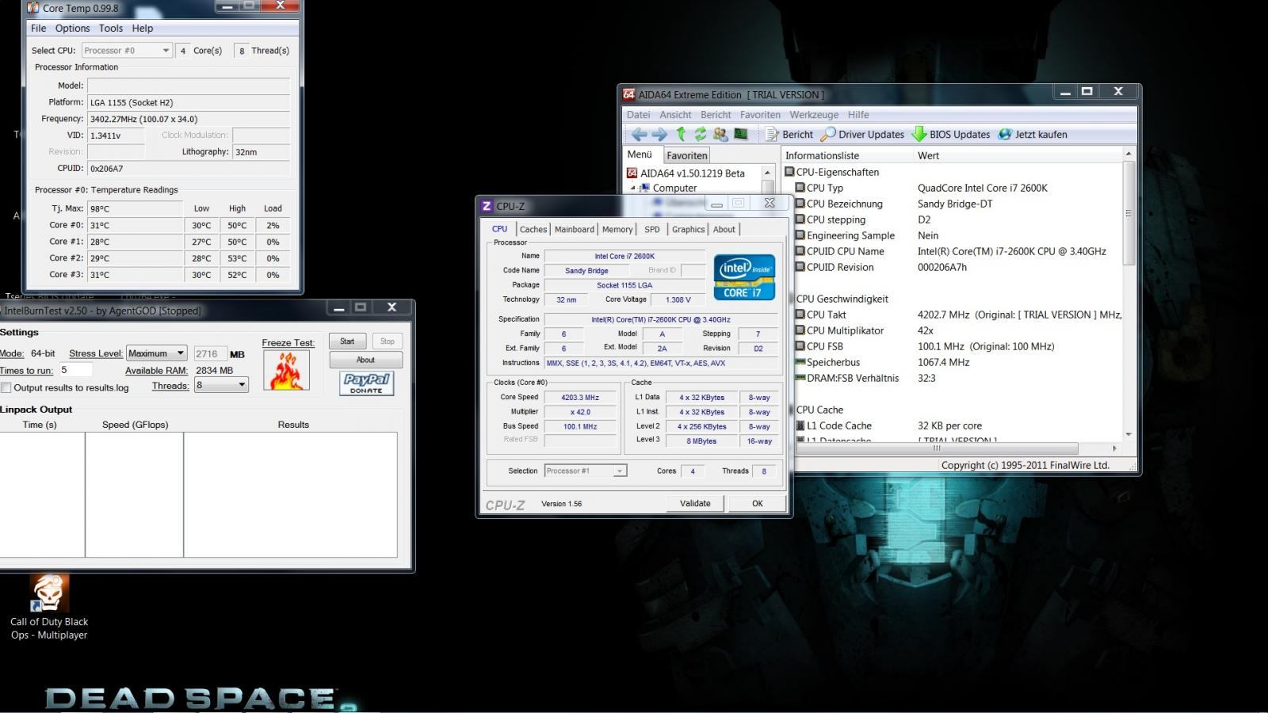Screen dimensions: 1268x713
Task: Click the AIDA64 forward arrow icon
Action: pyautogui.click(x=659, y=134)
